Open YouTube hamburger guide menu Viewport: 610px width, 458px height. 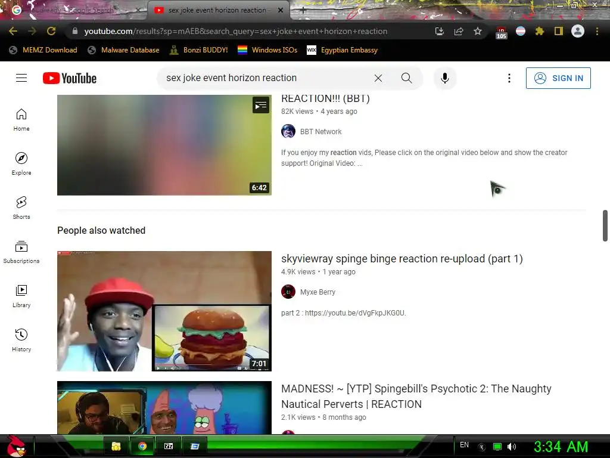21,78
